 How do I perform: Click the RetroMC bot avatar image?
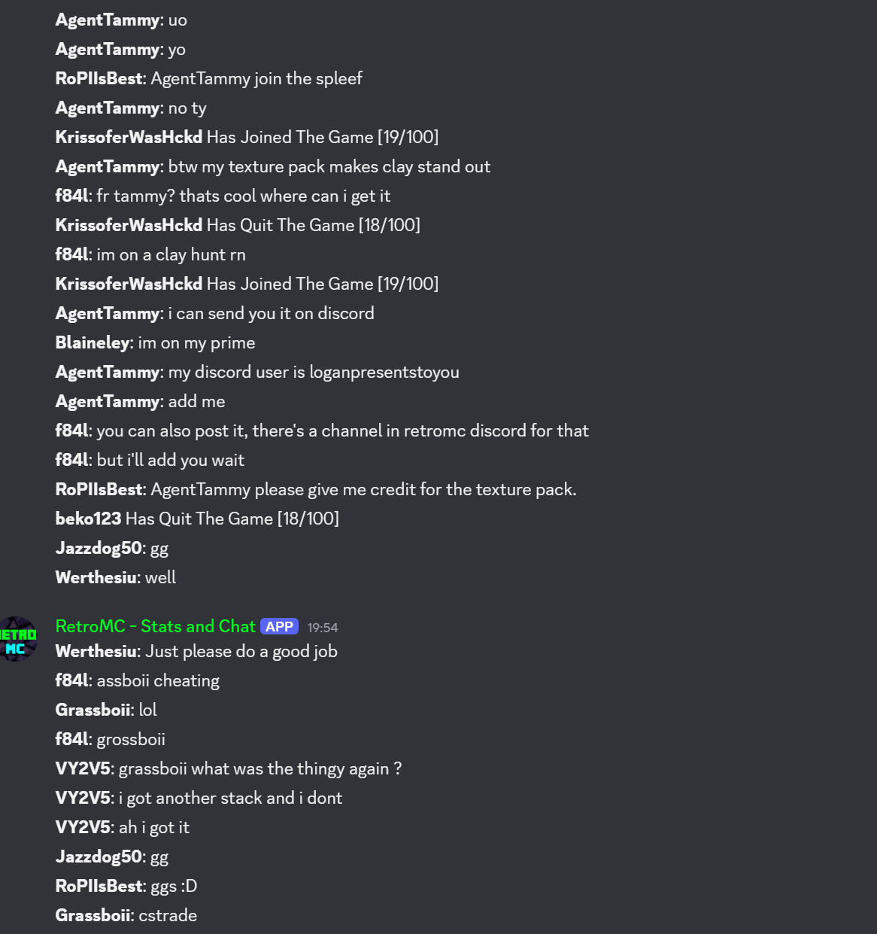[x=17, y=639]
